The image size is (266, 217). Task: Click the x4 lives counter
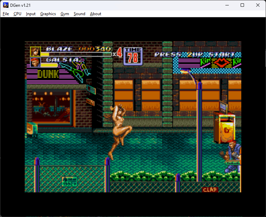(x=117, y=54)
